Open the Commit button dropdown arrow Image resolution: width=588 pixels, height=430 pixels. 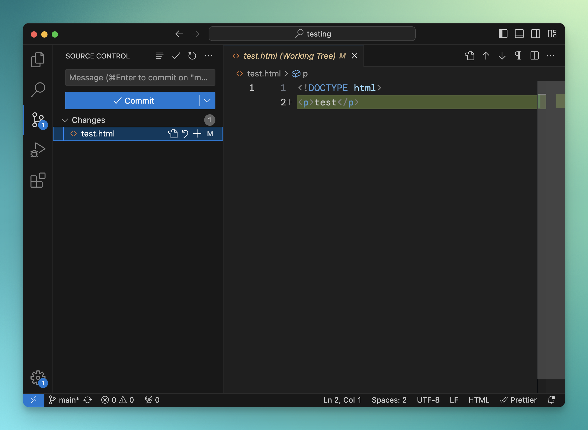click(x=207, y=101)
